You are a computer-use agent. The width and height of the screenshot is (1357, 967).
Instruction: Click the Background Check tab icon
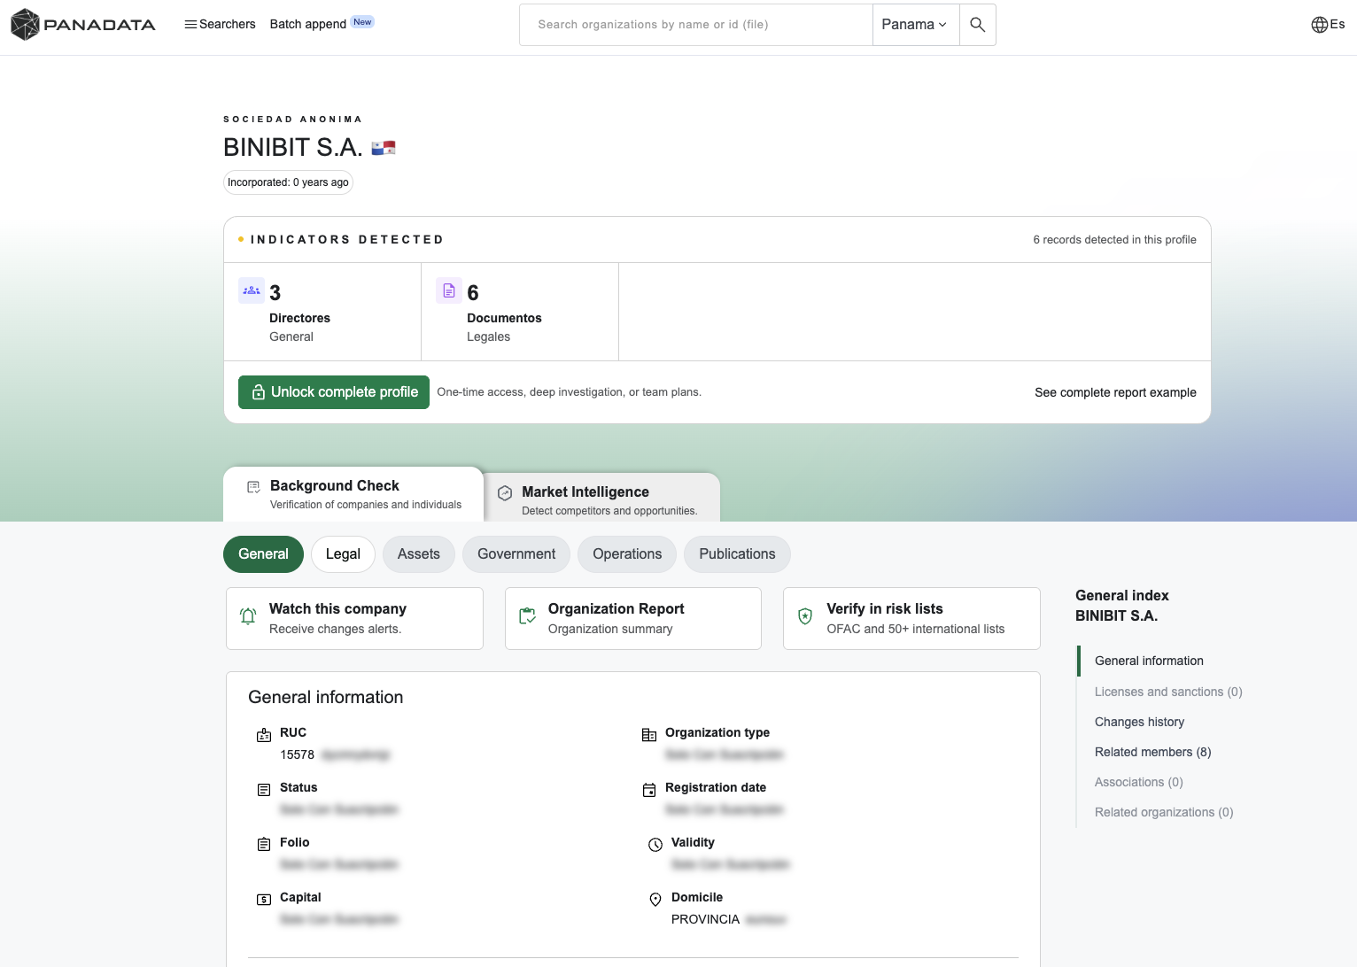[253, 487]
